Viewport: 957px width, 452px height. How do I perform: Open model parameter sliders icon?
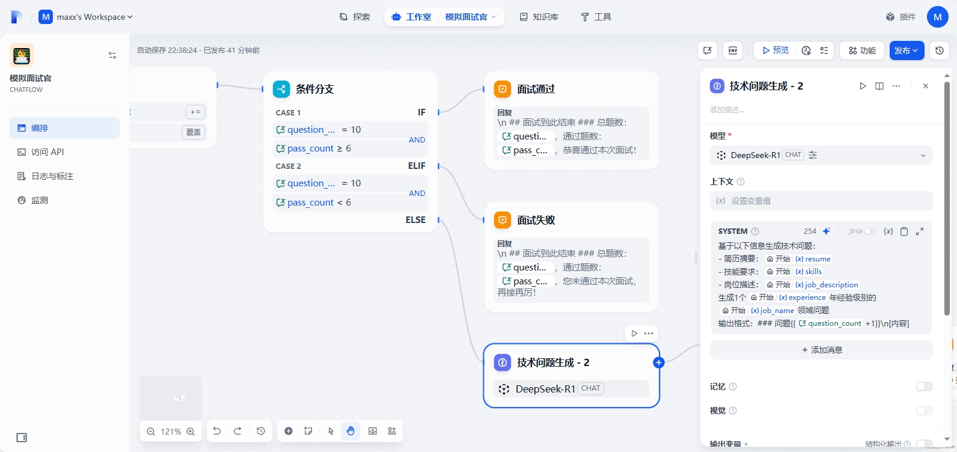tap(813, 155)
